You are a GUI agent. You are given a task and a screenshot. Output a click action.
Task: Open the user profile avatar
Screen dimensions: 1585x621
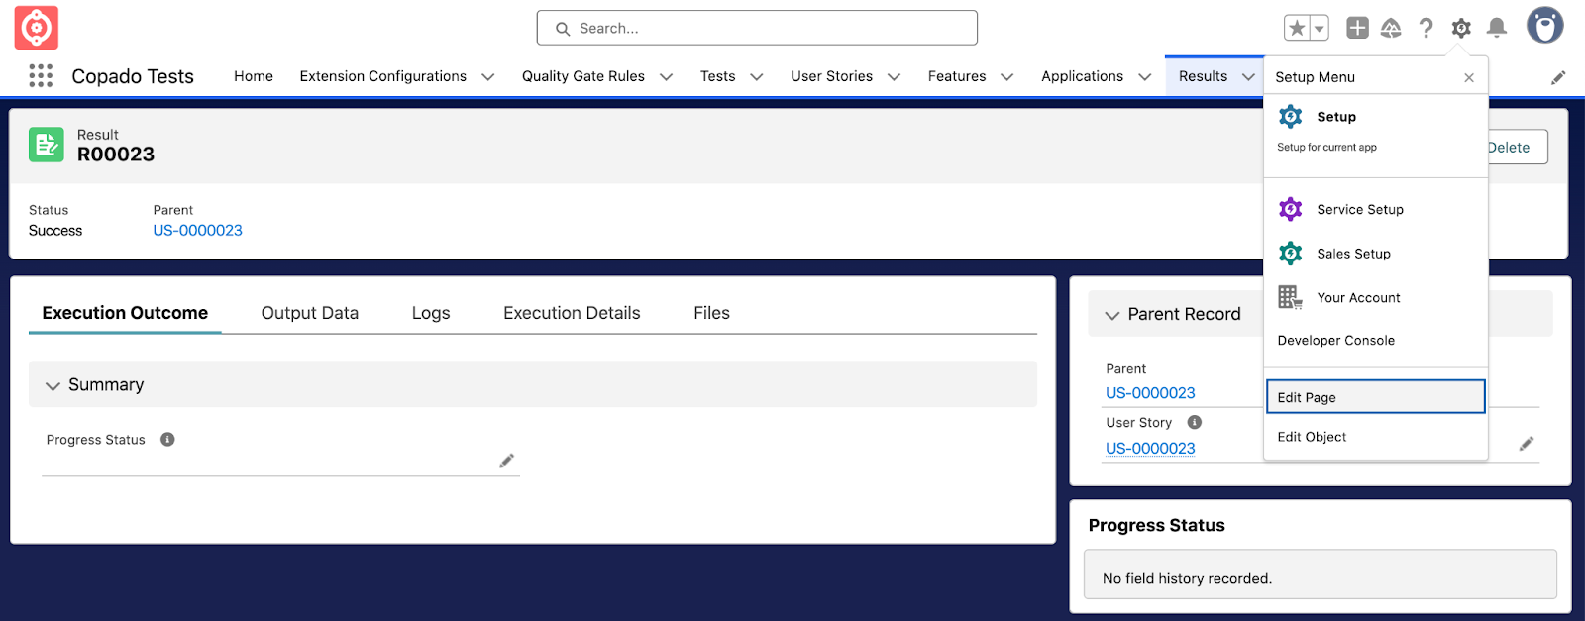[1544, 27]
